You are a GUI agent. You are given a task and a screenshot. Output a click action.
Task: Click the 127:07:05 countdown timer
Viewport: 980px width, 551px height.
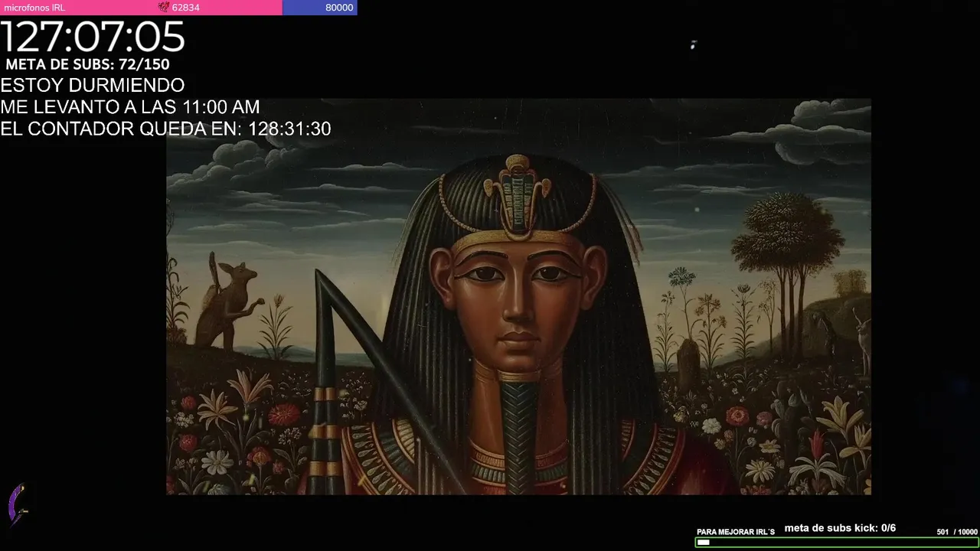[93, 37]
